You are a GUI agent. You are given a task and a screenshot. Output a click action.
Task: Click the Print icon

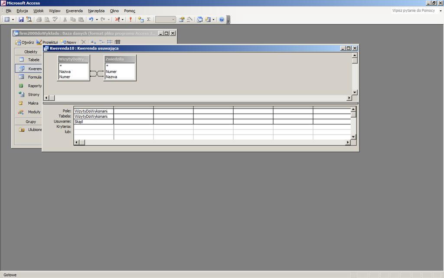click(x=39, y=19)
